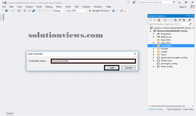Expand the Views folder arrow
The height and width of the screenshot is (116, 196).
tap(154, 55)
